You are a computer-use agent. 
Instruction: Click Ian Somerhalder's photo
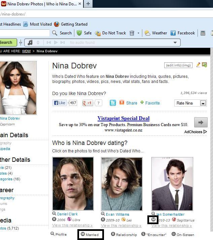tap(172, 184)
